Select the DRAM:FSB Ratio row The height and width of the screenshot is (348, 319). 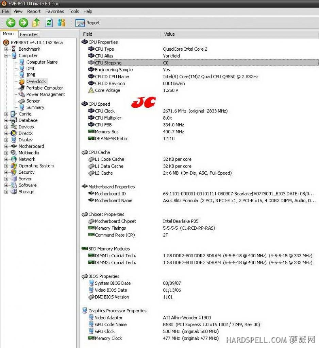pos(203,139)
